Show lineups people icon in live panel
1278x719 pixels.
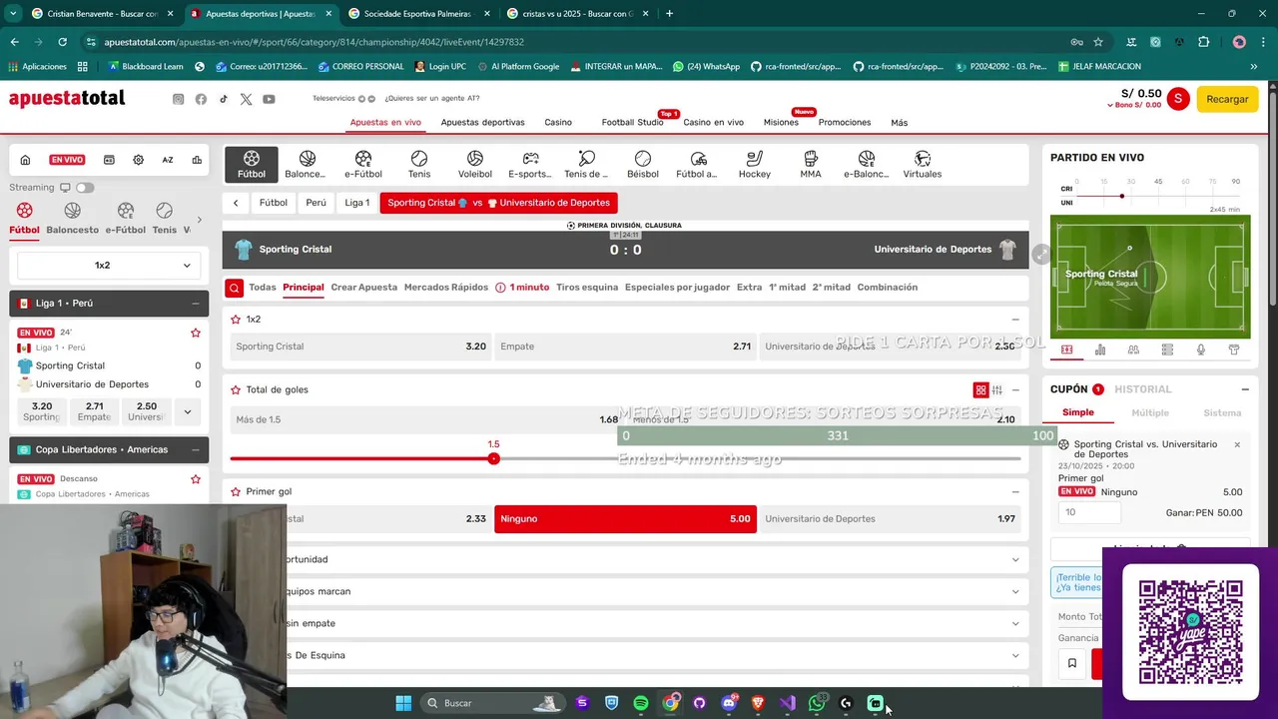pos(1133,350)
